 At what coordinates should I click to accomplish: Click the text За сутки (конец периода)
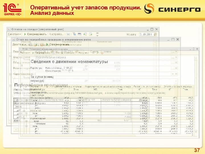(x=42, y=79)
